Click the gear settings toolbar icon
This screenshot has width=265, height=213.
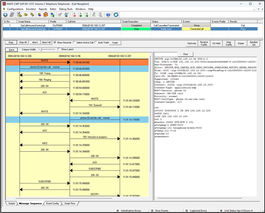pos(5,15)
